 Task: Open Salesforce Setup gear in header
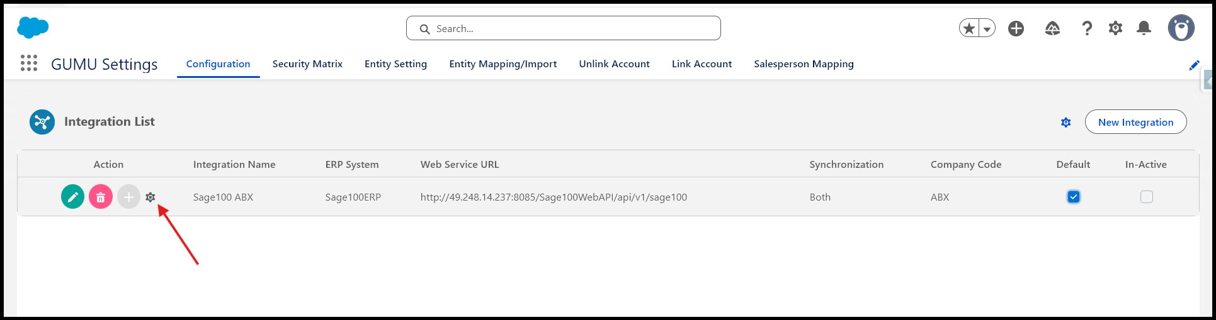pos(1115,28)
